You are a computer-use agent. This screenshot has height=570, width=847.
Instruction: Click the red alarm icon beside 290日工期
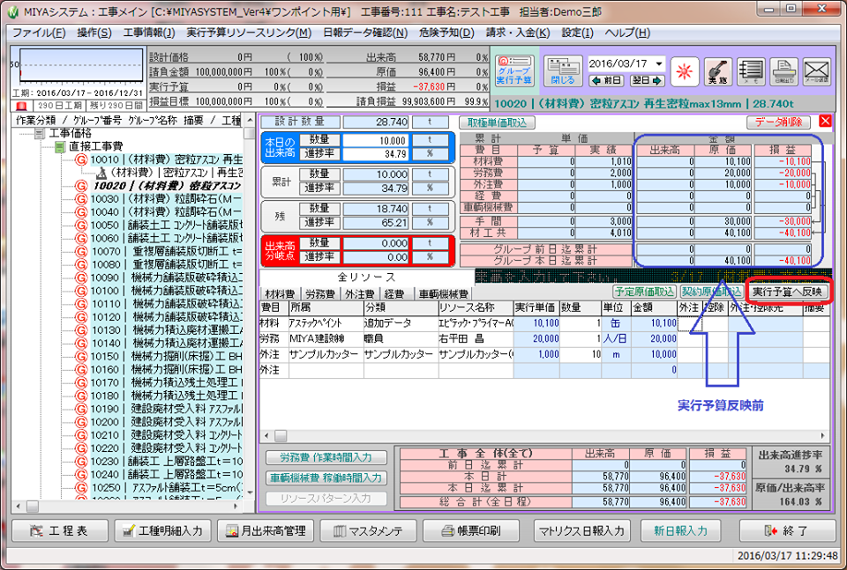coord(21,106)
